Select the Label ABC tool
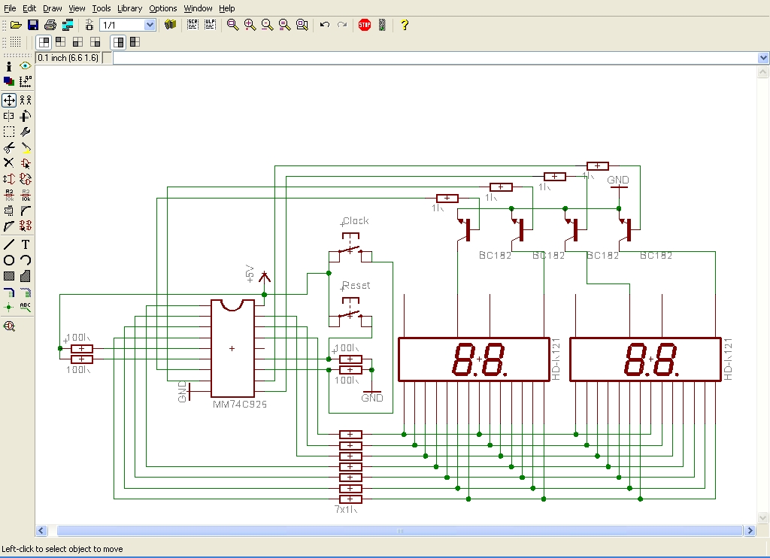Image resolution: width=770 pixels, height=558 pixels. 26,307
